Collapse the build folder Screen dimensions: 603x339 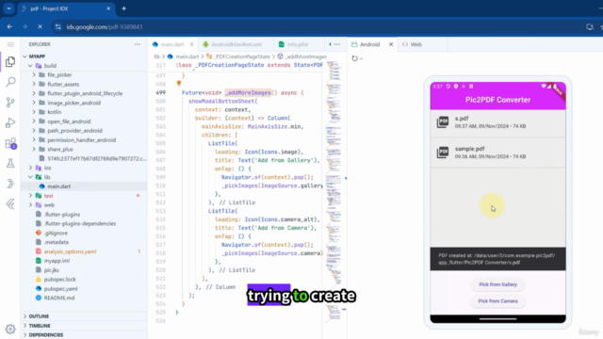coord(30,66)
